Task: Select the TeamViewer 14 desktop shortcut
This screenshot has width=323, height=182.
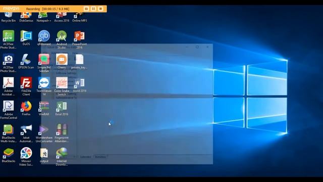Action: (x=44, y=86)
